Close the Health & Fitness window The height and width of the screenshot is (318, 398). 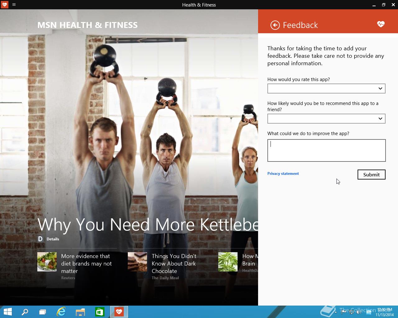click(393, 5)
